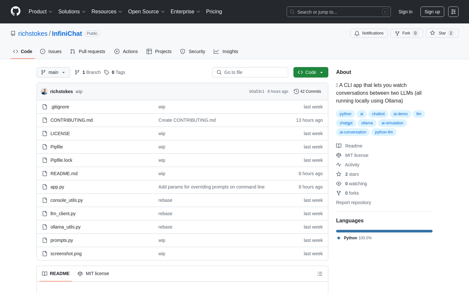Click the star icon next to 2 stars
Screen dimensions: 469x293
point(339,174)
